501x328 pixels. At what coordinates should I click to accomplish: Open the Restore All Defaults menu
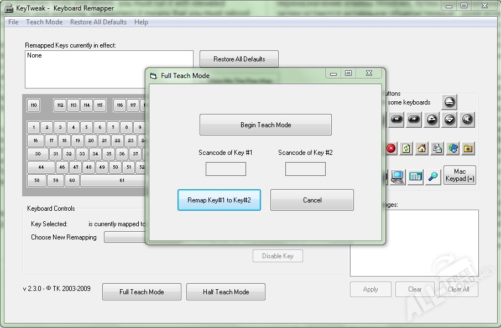tap(98, 22)
